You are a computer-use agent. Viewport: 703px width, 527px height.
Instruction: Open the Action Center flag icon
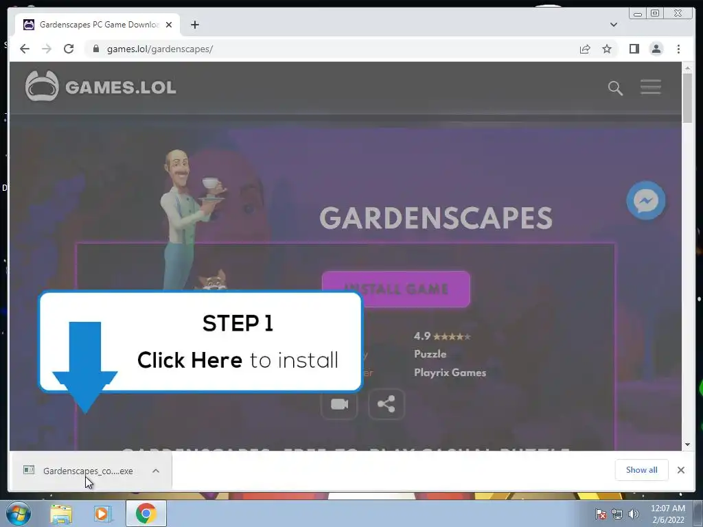(x=600, y=515)
